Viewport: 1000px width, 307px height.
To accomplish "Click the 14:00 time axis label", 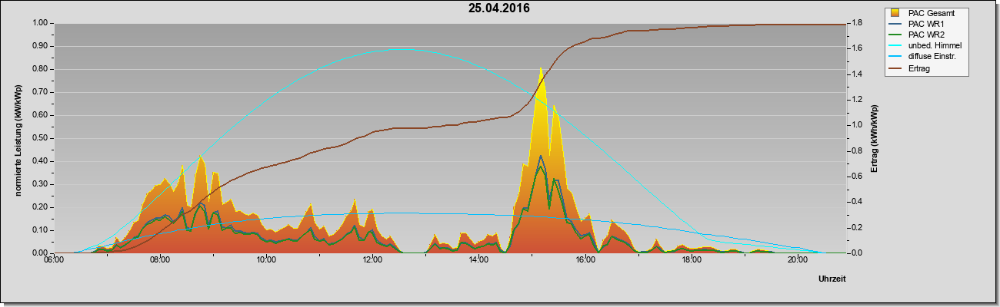I will point(478,259).
